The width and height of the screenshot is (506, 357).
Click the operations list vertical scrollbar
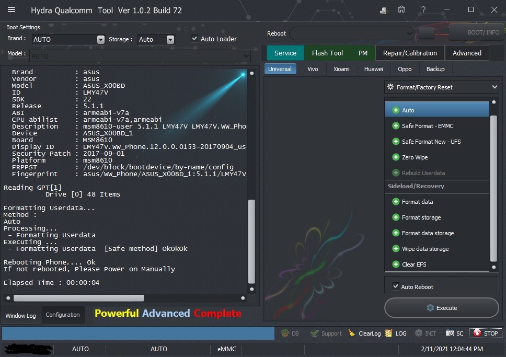coord(493,188)
